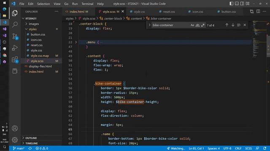
Task: Open the View menu
Action: click(57, 4)
